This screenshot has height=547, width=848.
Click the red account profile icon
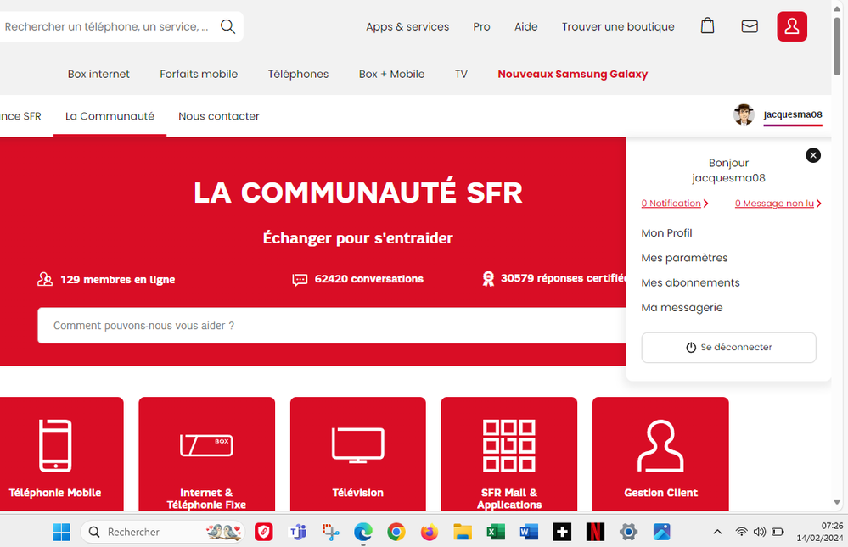point(791,26)
